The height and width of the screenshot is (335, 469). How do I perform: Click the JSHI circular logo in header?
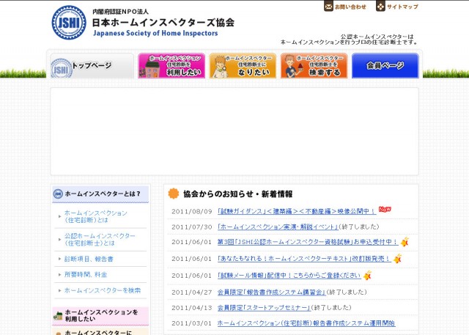[69, 23]
